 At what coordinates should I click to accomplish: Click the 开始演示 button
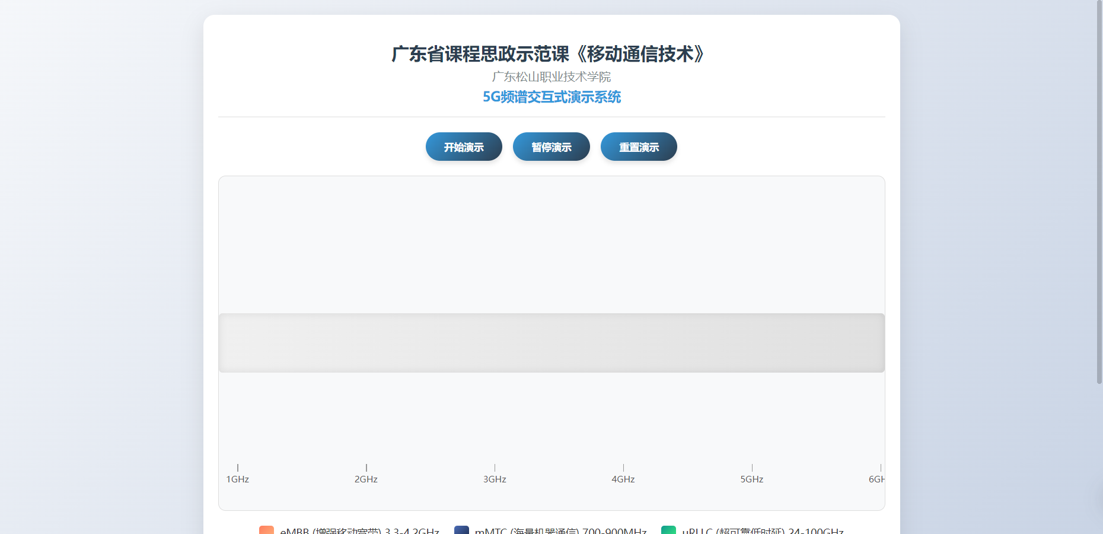pos(464,147)
